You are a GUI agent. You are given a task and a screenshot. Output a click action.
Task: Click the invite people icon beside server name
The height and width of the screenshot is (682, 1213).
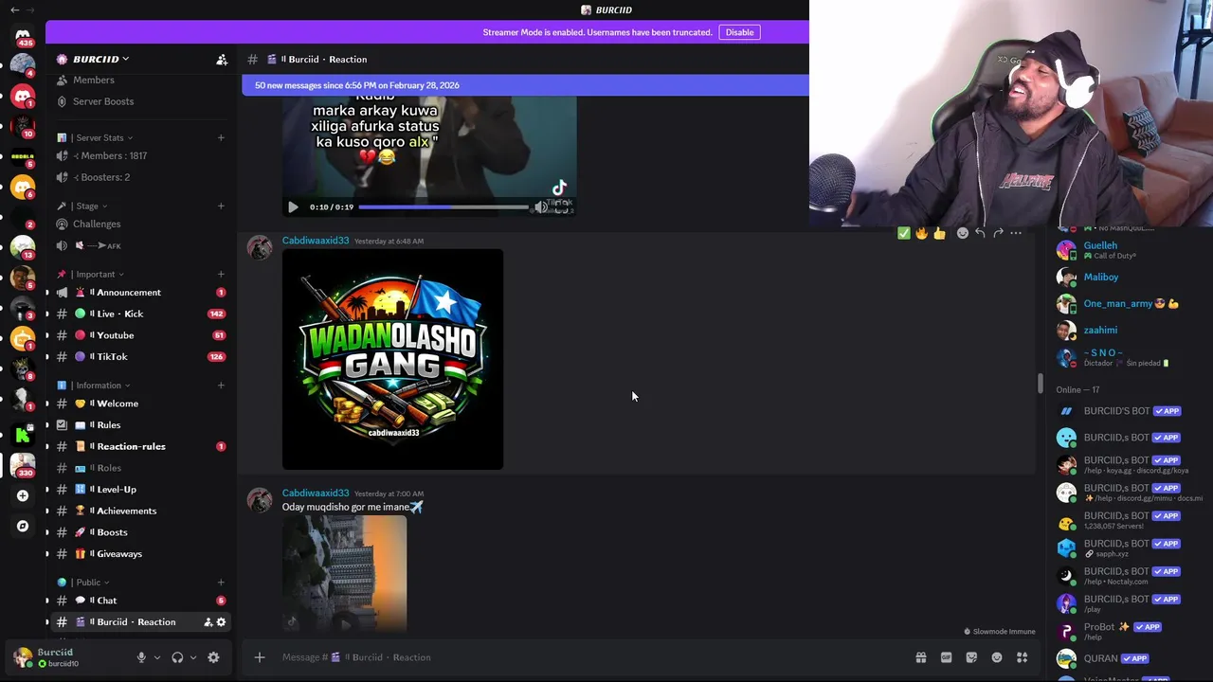222,60
